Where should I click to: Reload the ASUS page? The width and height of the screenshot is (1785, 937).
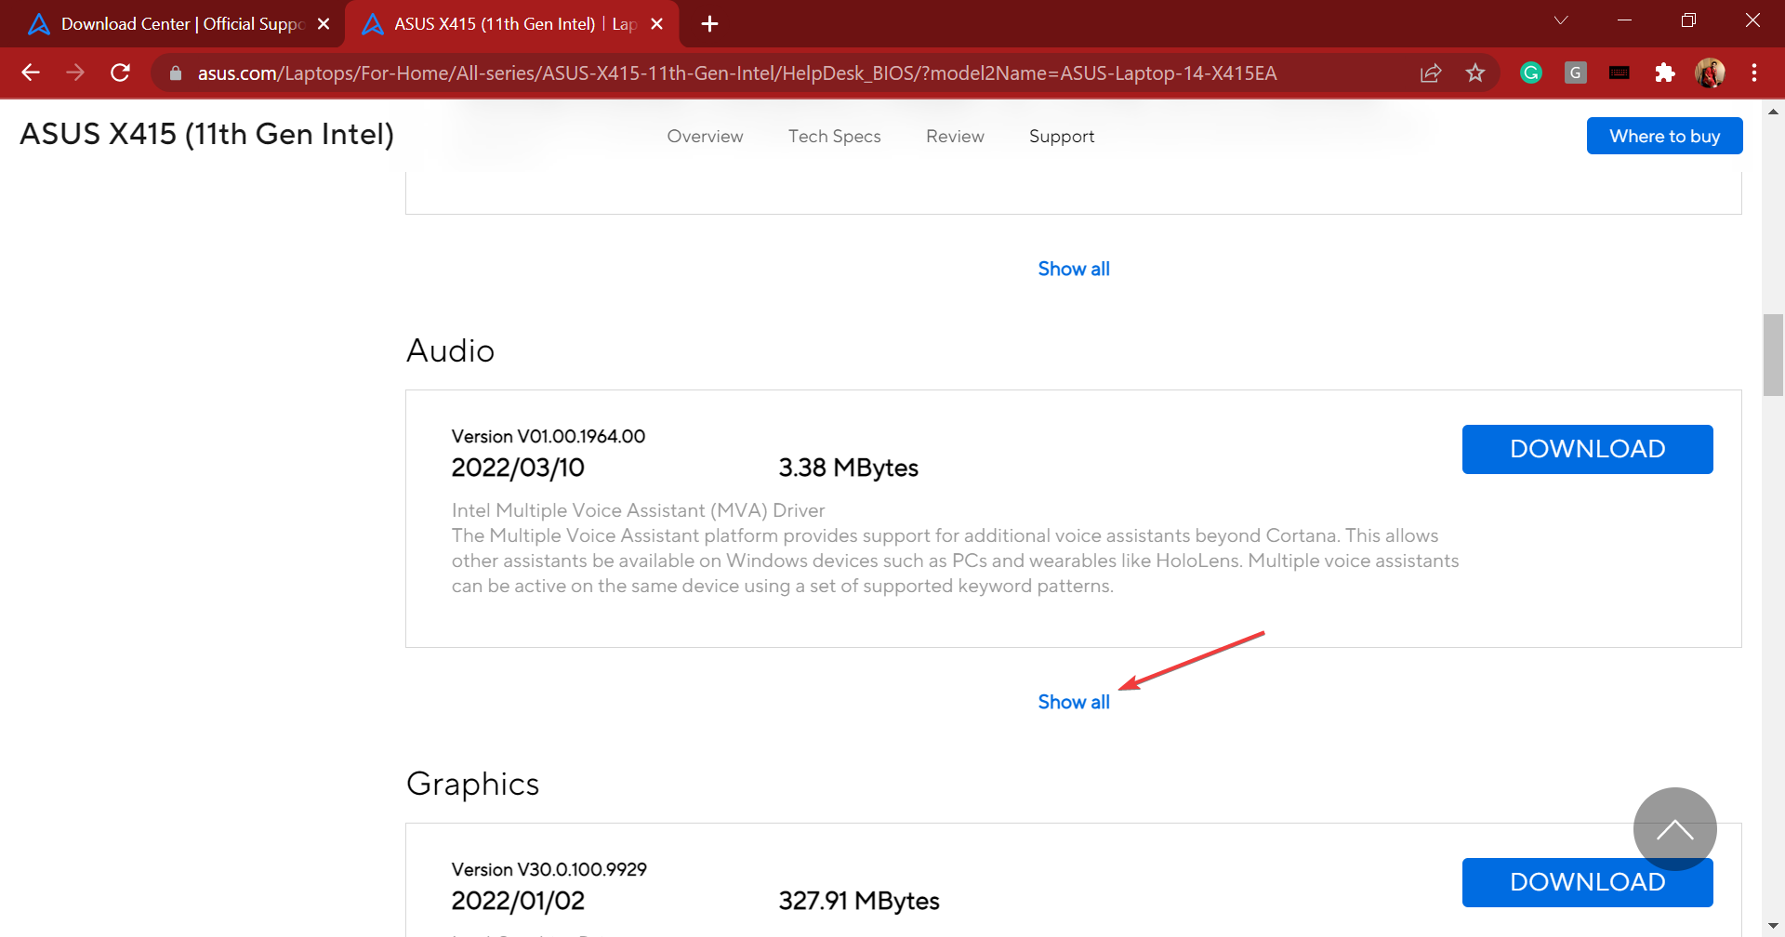coord(120,73)
